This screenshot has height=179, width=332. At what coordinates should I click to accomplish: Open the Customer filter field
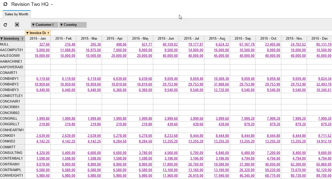pyautogui.click(x=45, y=25)
